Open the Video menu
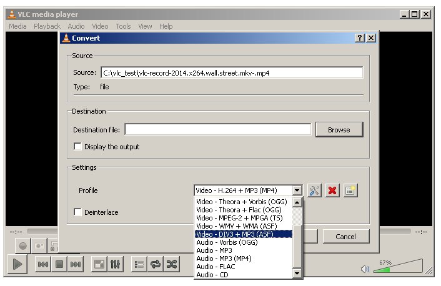This screenshot has width=441, height=286. [100, 26]
